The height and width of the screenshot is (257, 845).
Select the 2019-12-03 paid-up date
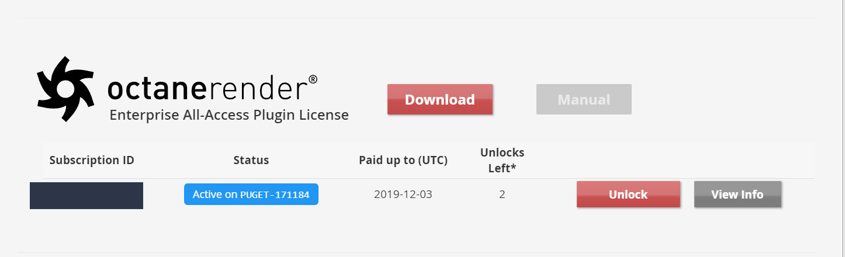403,195
